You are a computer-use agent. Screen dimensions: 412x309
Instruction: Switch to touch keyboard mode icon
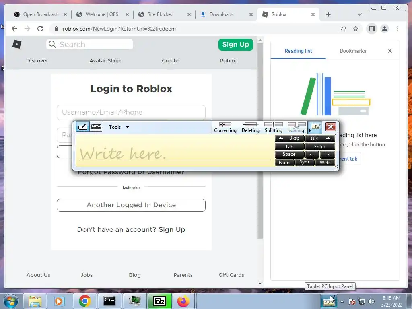coord(96,127)
